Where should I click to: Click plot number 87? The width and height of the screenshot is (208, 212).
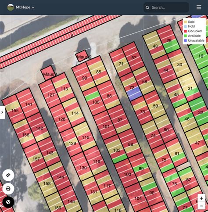click(x=120, y=120)
